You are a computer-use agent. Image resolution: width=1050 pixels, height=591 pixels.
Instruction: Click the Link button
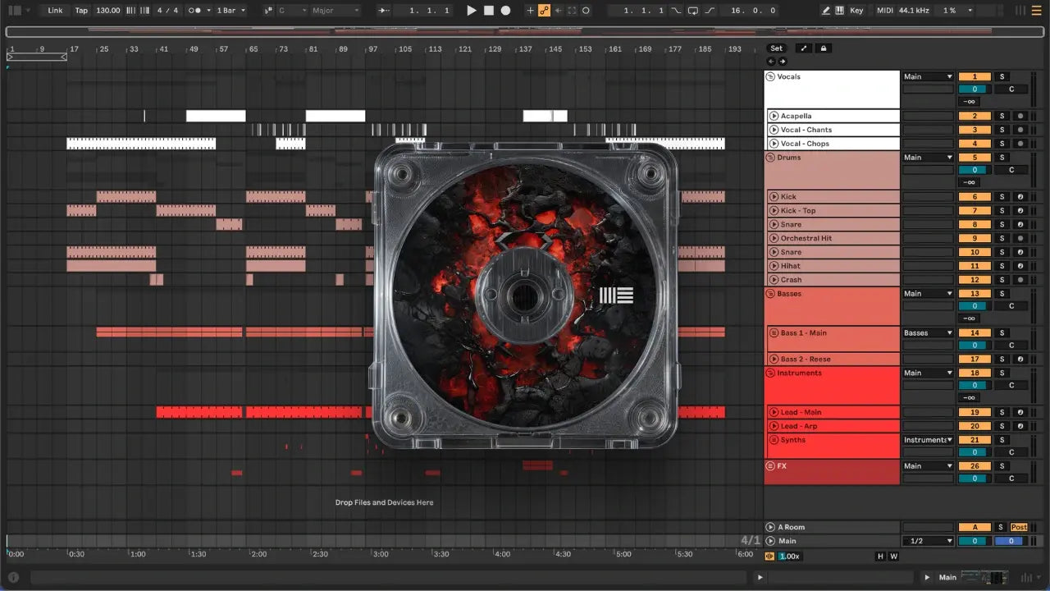(55, 11)
